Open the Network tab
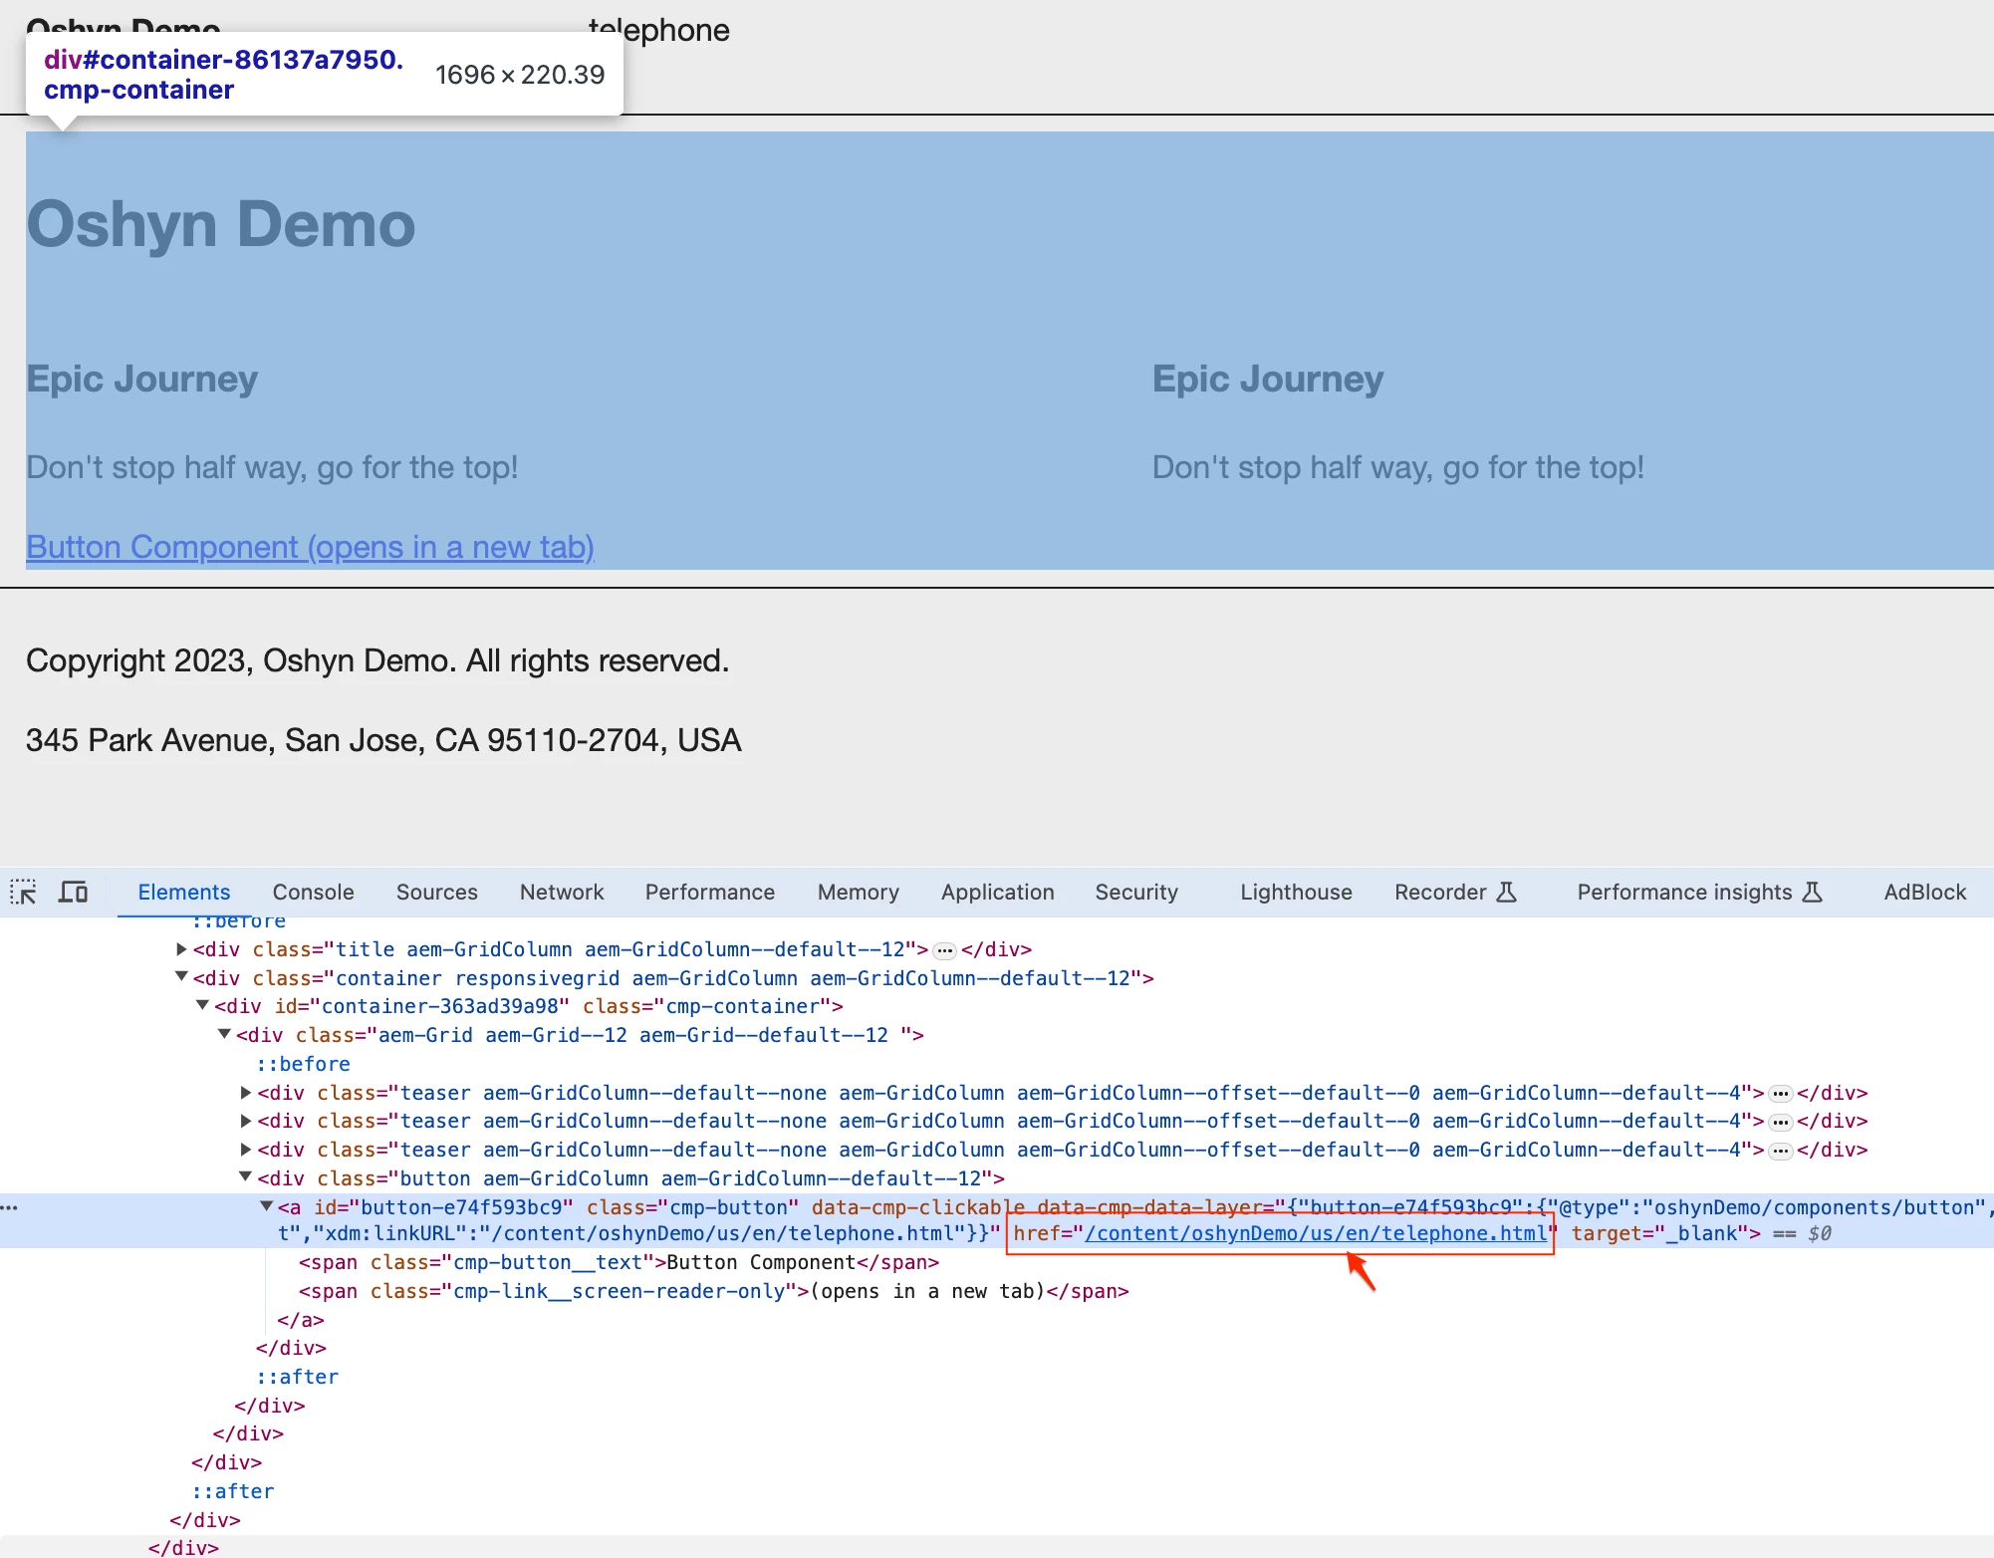 pos(561,892)
